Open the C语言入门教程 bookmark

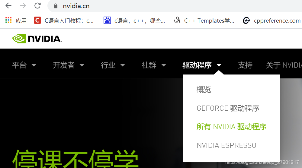[x=64, y=21]
